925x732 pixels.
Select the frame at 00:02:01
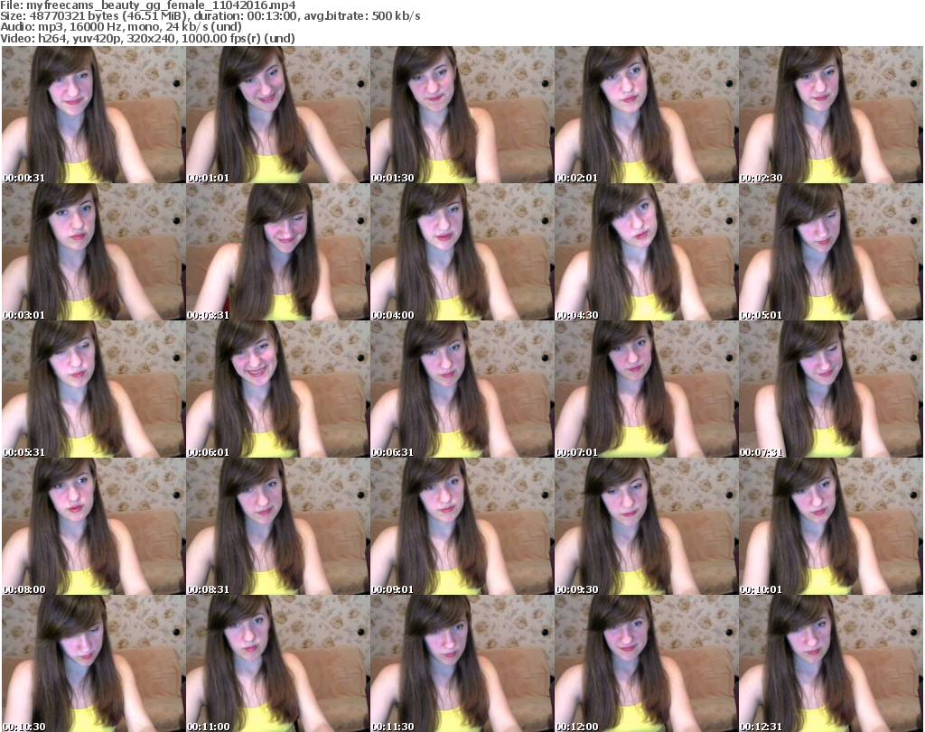(x=646, y=115)
